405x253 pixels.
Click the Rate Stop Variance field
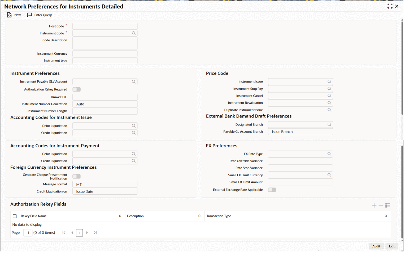point(300,168)
